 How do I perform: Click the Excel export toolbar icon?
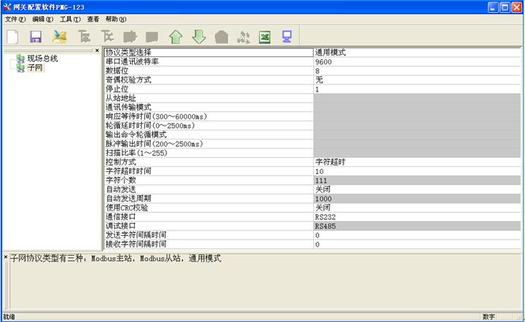(265, 37)
